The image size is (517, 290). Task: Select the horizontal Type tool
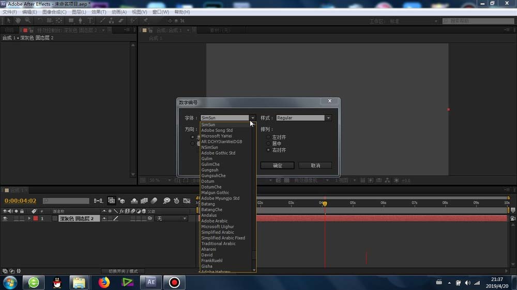click(90, 21)
